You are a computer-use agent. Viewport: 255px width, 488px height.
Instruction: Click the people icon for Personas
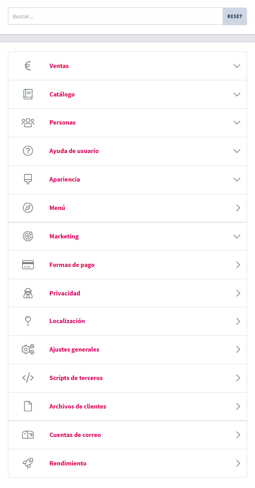28,123
